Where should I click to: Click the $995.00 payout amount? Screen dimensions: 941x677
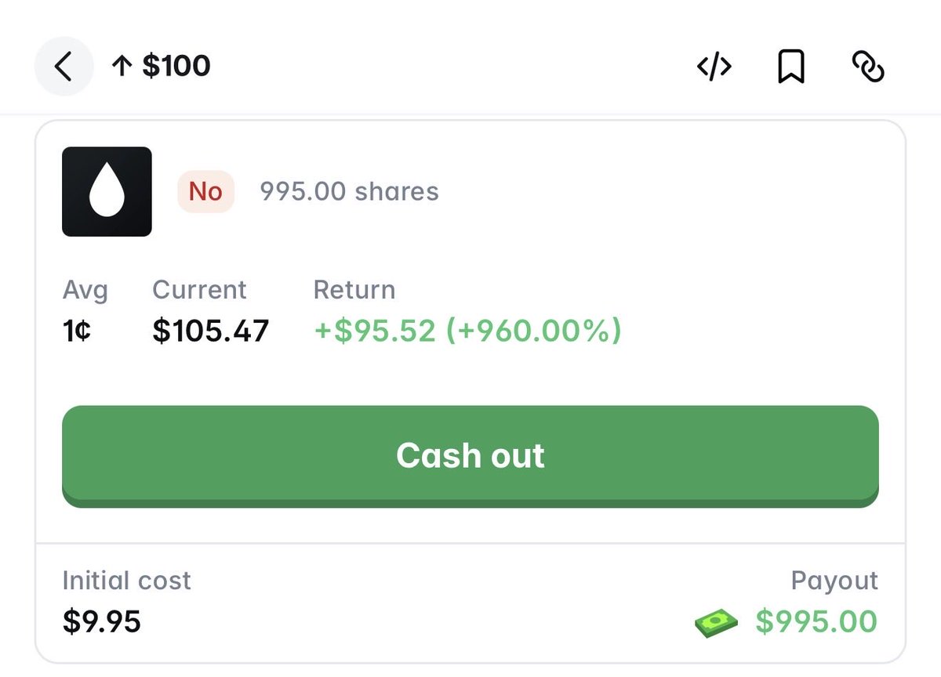coord(816,621)
